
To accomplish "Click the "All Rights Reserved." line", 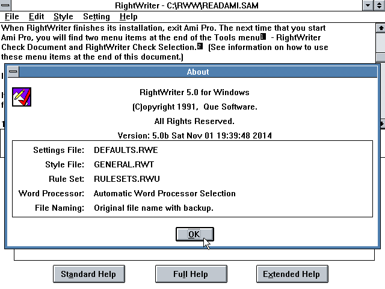I will click(x=194, y=121).
